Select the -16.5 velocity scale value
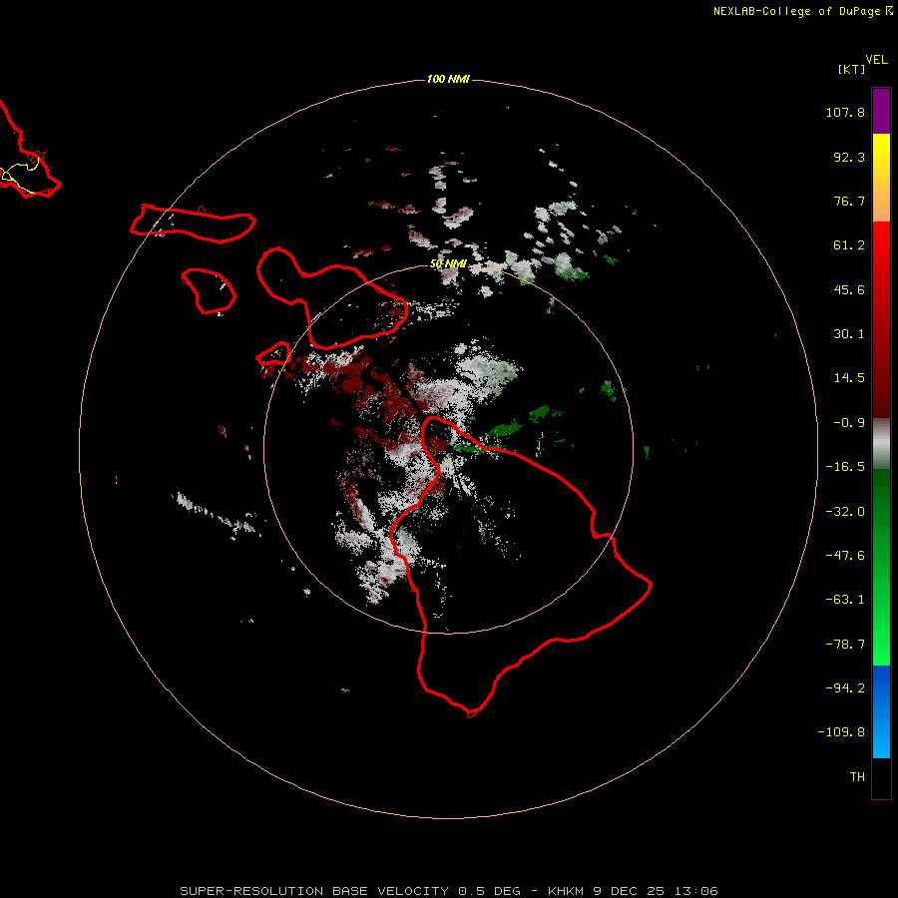This screenshot has height=898, width=898. pos(845,467)
